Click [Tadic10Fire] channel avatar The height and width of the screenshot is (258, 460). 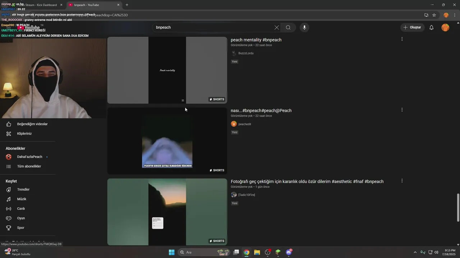click(x=234, y=195)
